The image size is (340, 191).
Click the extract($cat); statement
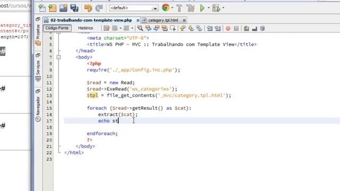click(x=118, y=115)
